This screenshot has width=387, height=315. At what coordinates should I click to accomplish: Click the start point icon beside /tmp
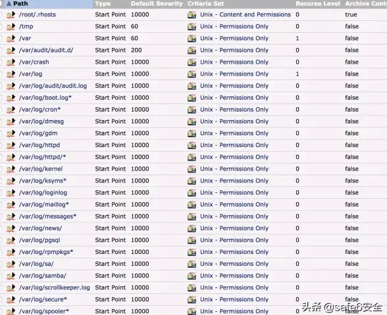pos(11,26)
